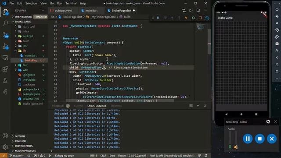Restart the debug session
Viewport: 281px width, 158px height.
[193, 18]
